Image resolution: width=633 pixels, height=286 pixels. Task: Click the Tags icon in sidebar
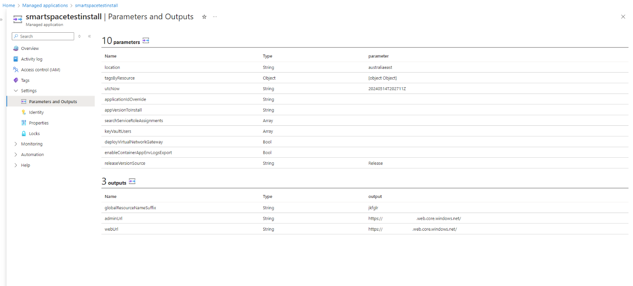pyautogui.click(x=16, y=80)
